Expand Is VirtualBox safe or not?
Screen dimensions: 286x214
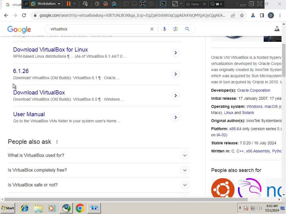point(99,185)
